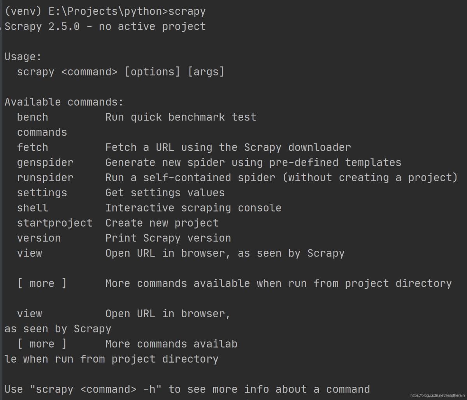Click the "scrapy <command> [options] [args]" usage line

(x=121, y=72)
